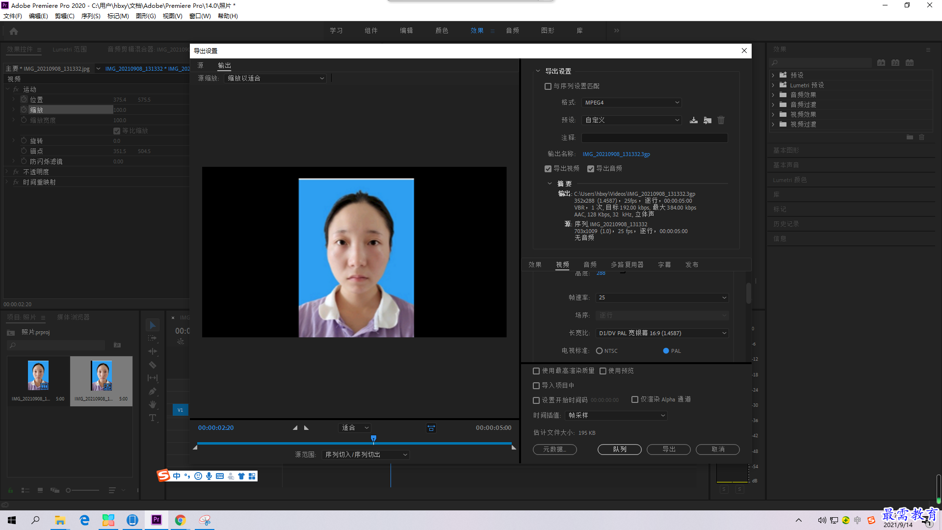
Task: Click the set out point marker icon
Action: tap(307, 428)
